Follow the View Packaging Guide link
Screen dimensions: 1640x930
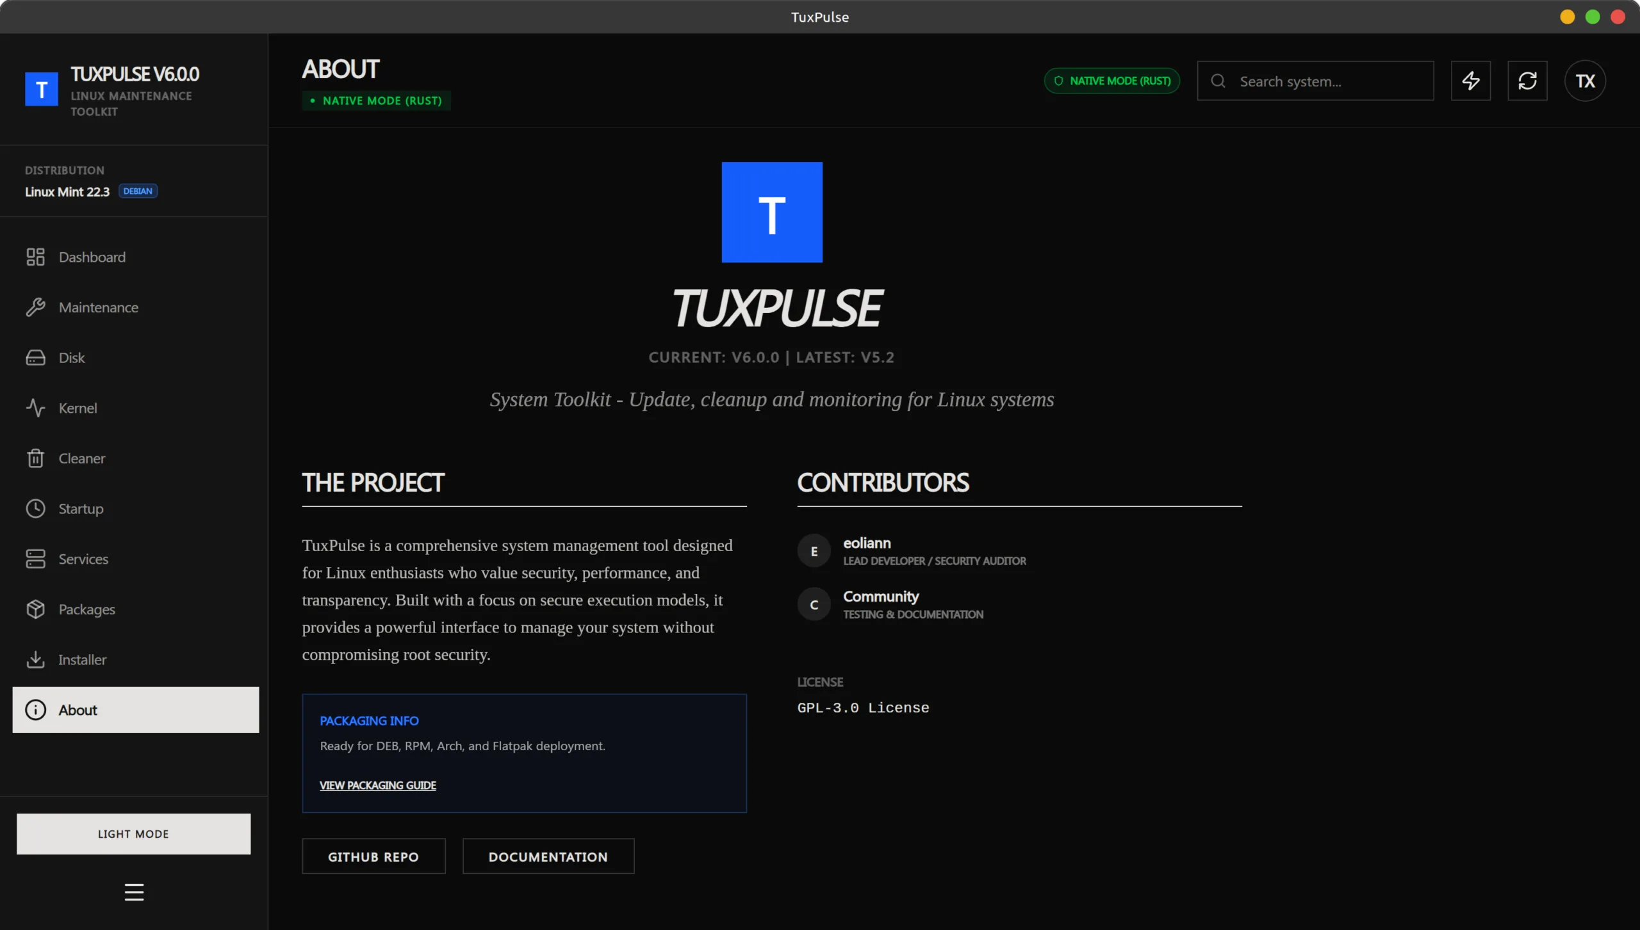point(378,785)
